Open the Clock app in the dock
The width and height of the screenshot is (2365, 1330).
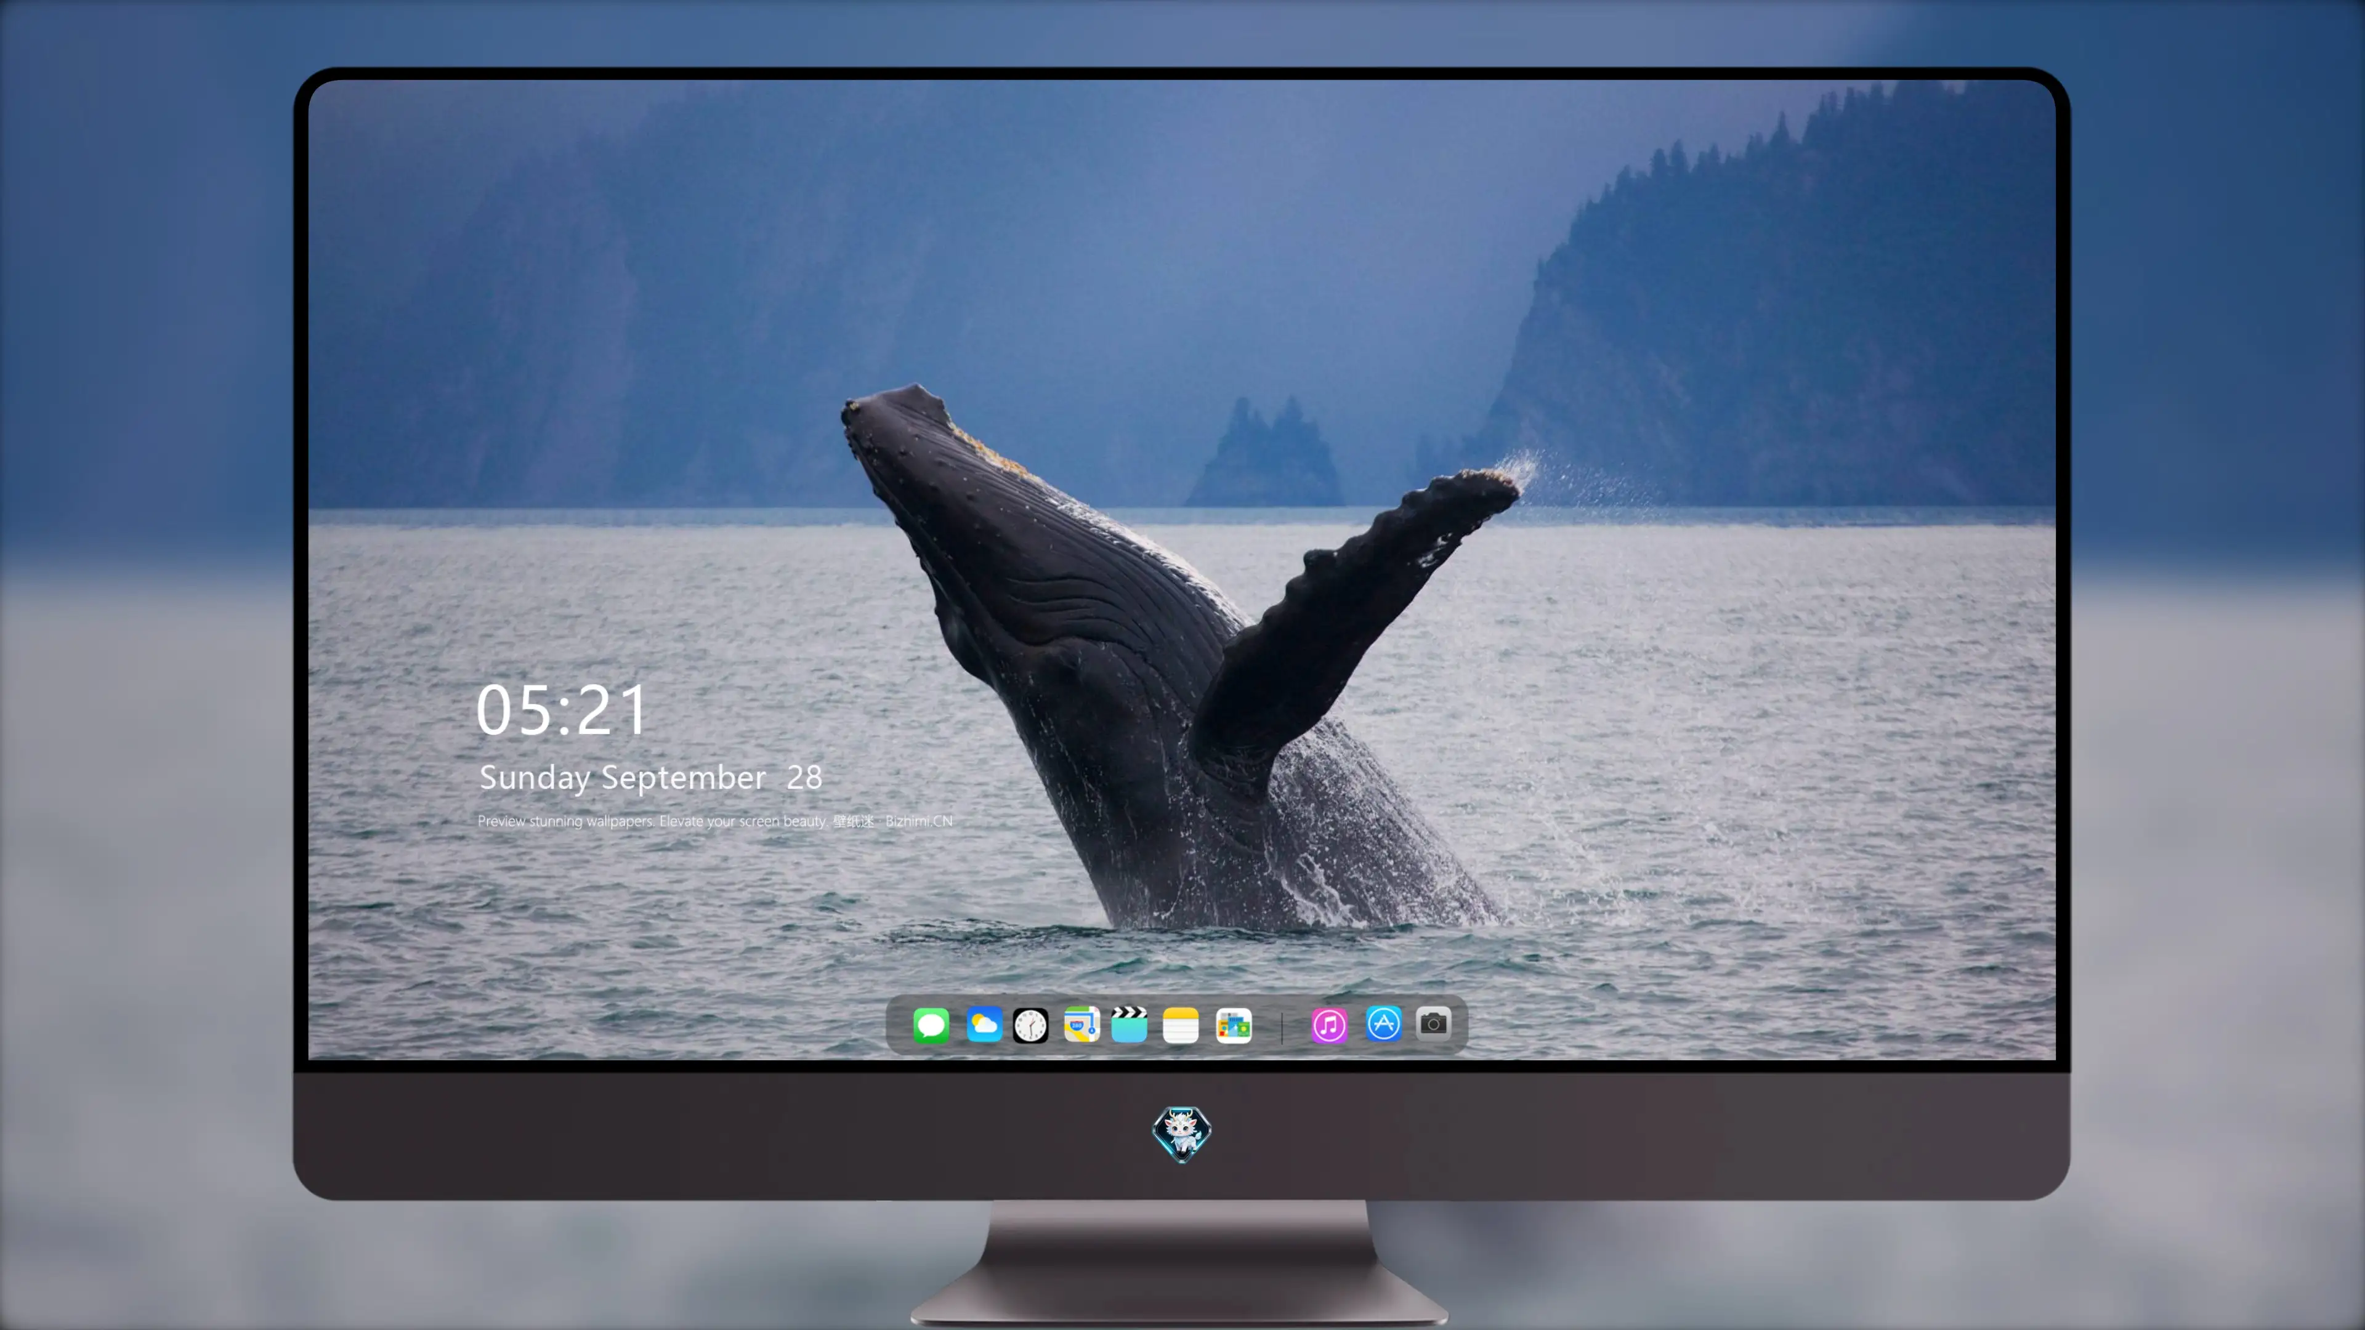point(1030,1025)
